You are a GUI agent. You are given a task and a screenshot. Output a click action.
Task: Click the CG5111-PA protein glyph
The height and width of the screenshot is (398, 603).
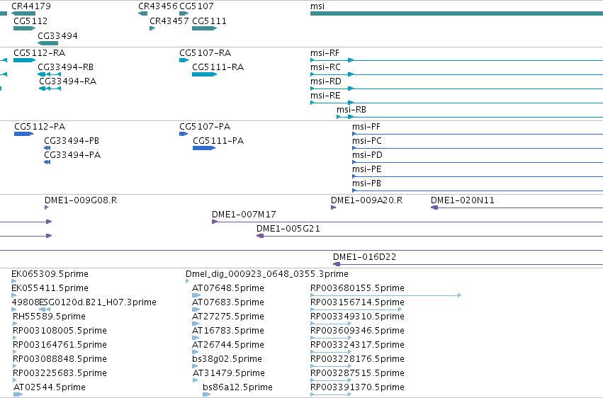pyautogui.click(x=204, y=148)
